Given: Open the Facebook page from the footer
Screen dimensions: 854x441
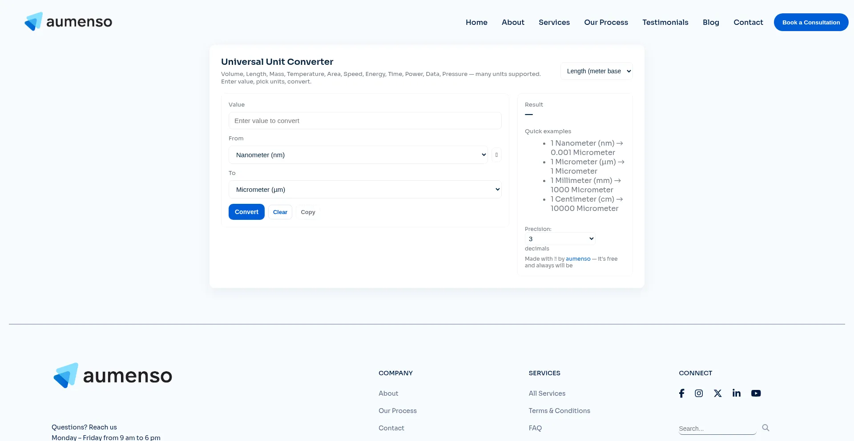Looking at the screenshot, I should tap(682, 393).
